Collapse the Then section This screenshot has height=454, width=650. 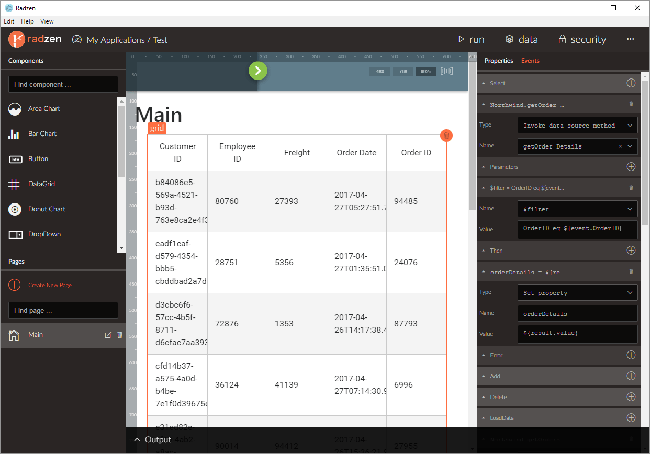483,251
